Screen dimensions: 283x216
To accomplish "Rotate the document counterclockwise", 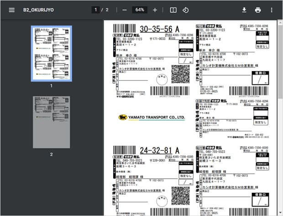I will pyautogui.click(x=185, y=10).
